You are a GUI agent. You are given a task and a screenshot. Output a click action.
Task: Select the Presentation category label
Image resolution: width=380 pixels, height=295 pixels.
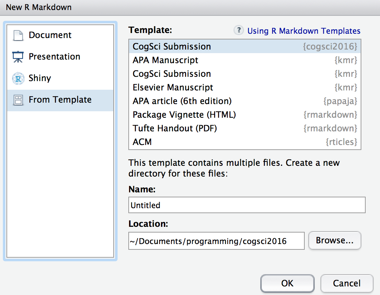(x=54, y=57)
